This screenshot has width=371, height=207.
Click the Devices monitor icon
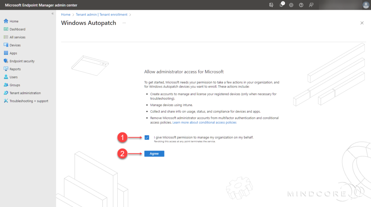[6, 45]
